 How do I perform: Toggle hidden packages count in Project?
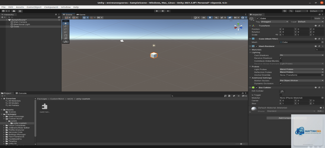tap(244, 96)
